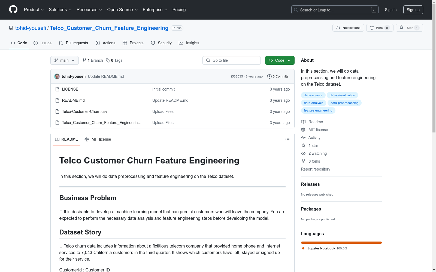The height and width of the screenshot is (272, 436).
Task: Switch to the Actions tab
Action: [x=105, y=43]
